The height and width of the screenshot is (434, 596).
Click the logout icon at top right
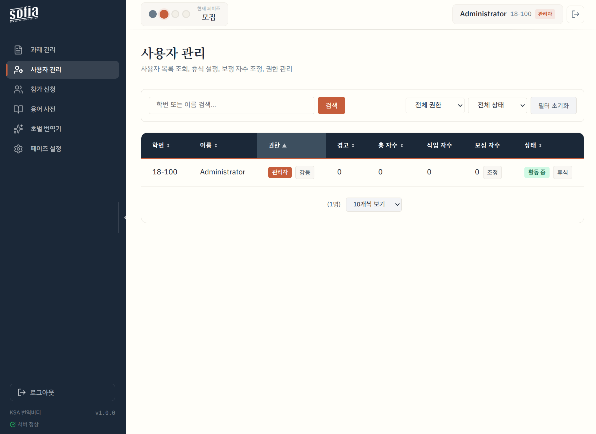(x=575, y=14)
